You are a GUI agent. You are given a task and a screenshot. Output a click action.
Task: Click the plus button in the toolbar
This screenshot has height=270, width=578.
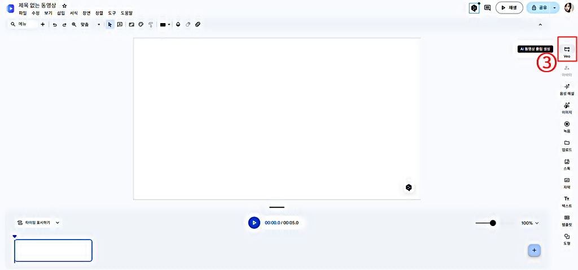pos(43,24)
